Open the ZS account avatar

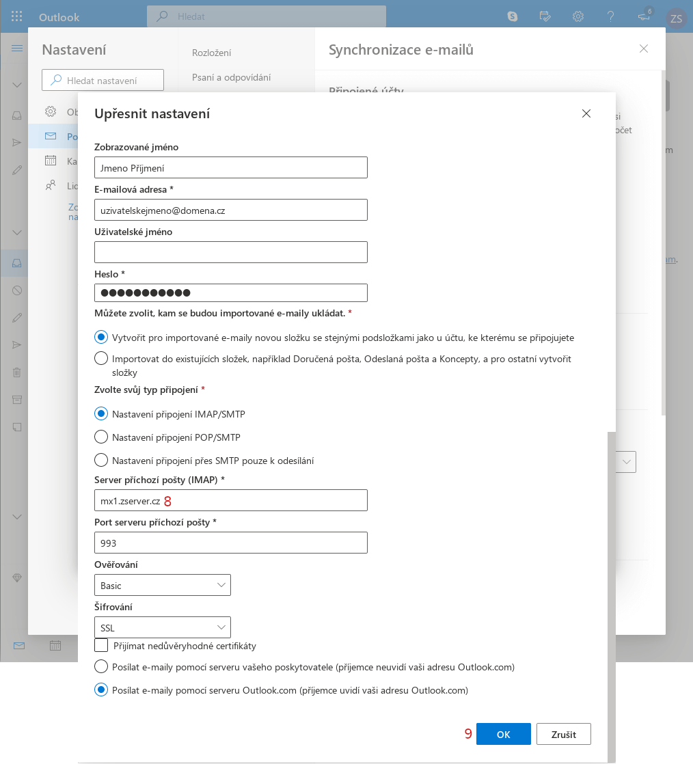coord(676,18)
